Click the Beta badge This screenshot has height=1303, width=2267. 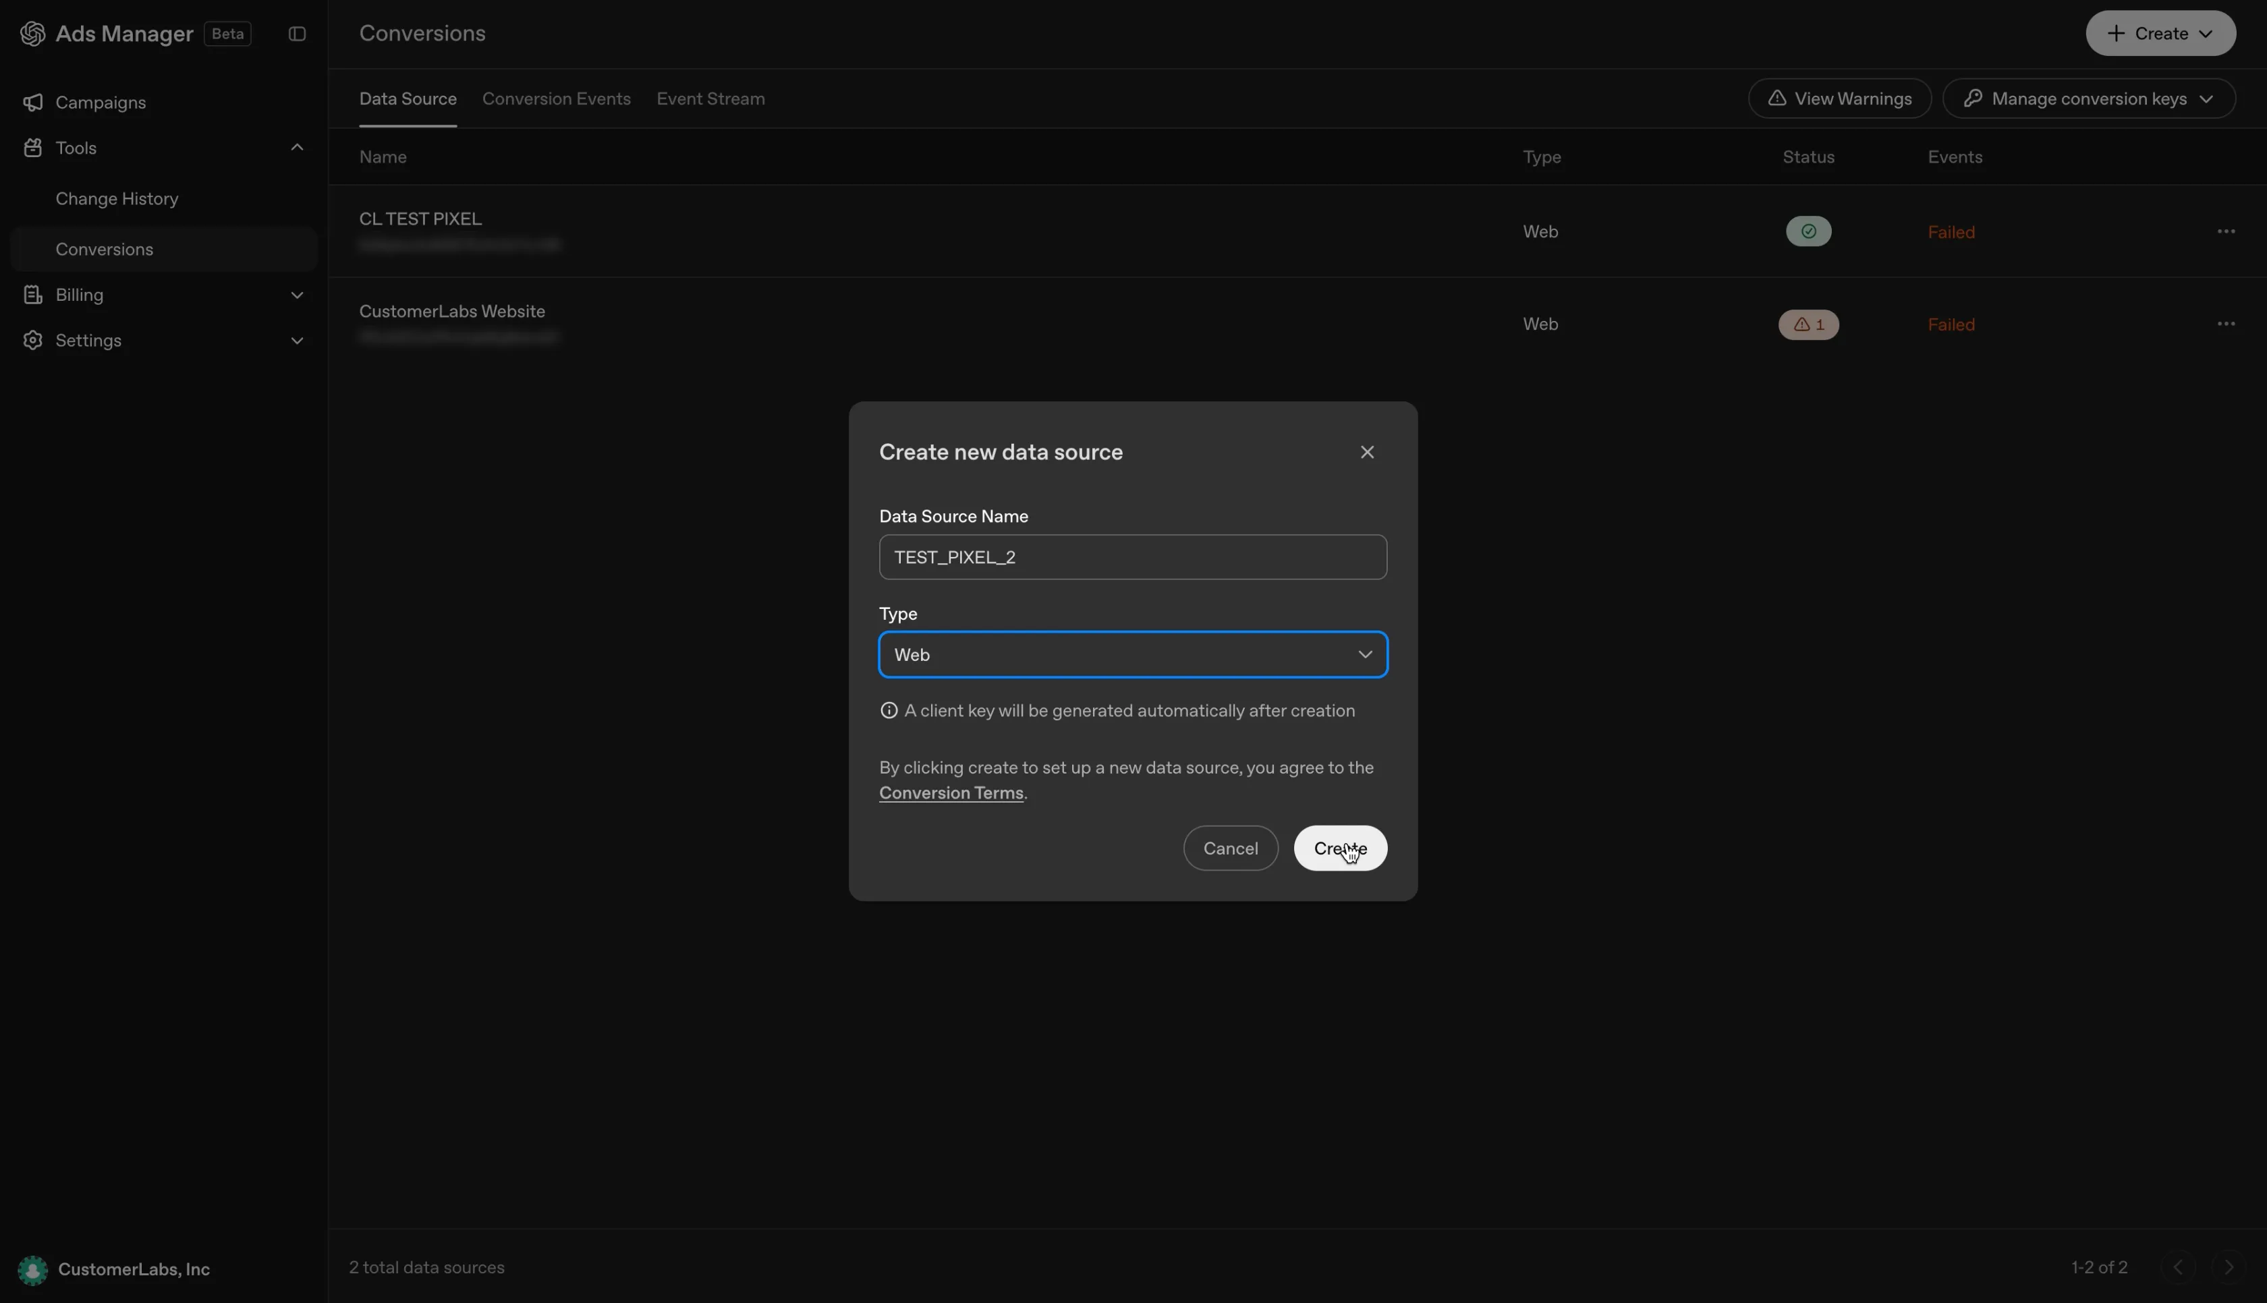227,34
